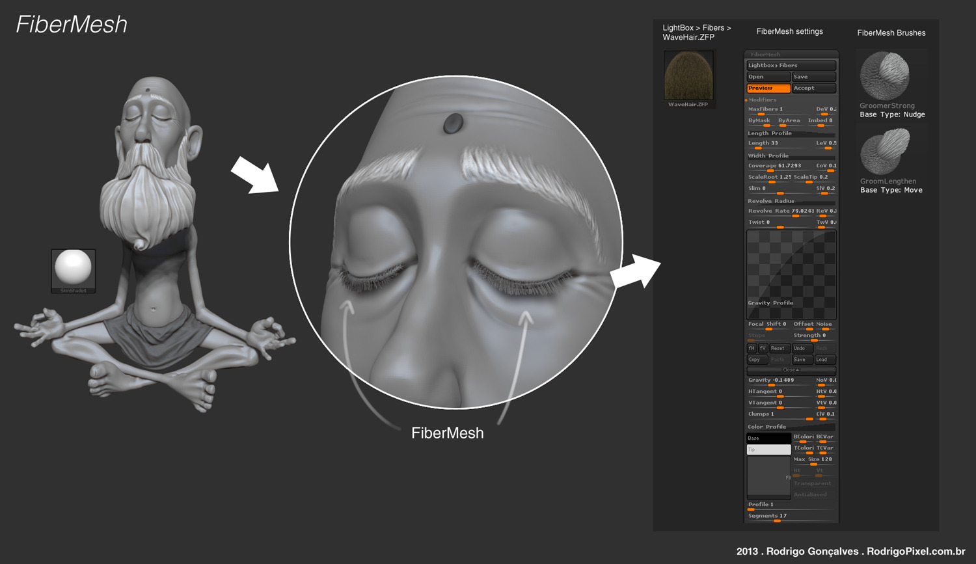
Task: Adjust the Imbed slider
Action: click(821, 121)
